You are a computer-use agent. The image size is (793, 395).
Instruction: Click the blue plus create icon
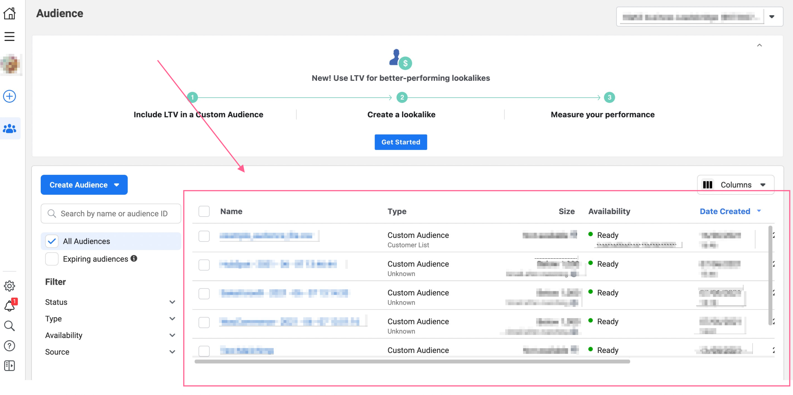9,97
